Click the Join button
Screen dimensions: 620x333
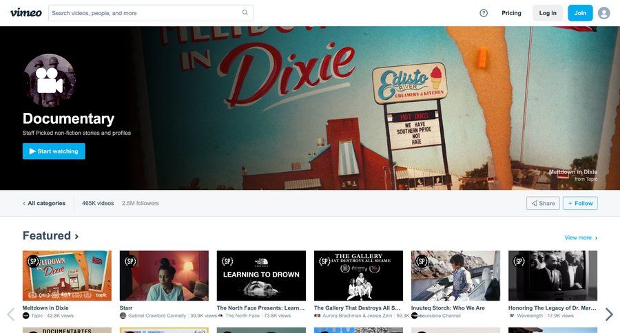pyautogui.click(x=580, y=13)
